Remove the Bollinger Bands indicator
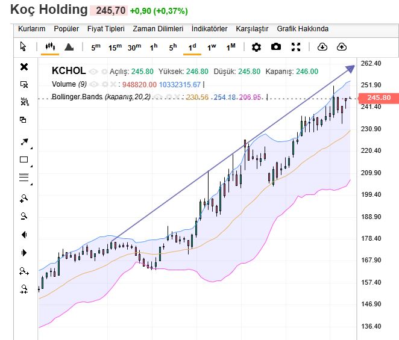 pos(177,97)
